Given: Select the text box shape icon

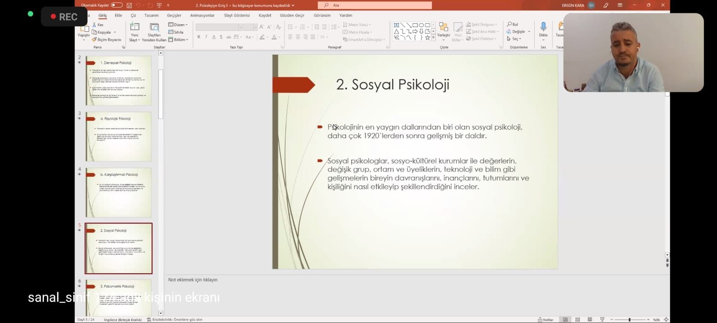Looking at the screenshot, I should [x=397, y=25].
